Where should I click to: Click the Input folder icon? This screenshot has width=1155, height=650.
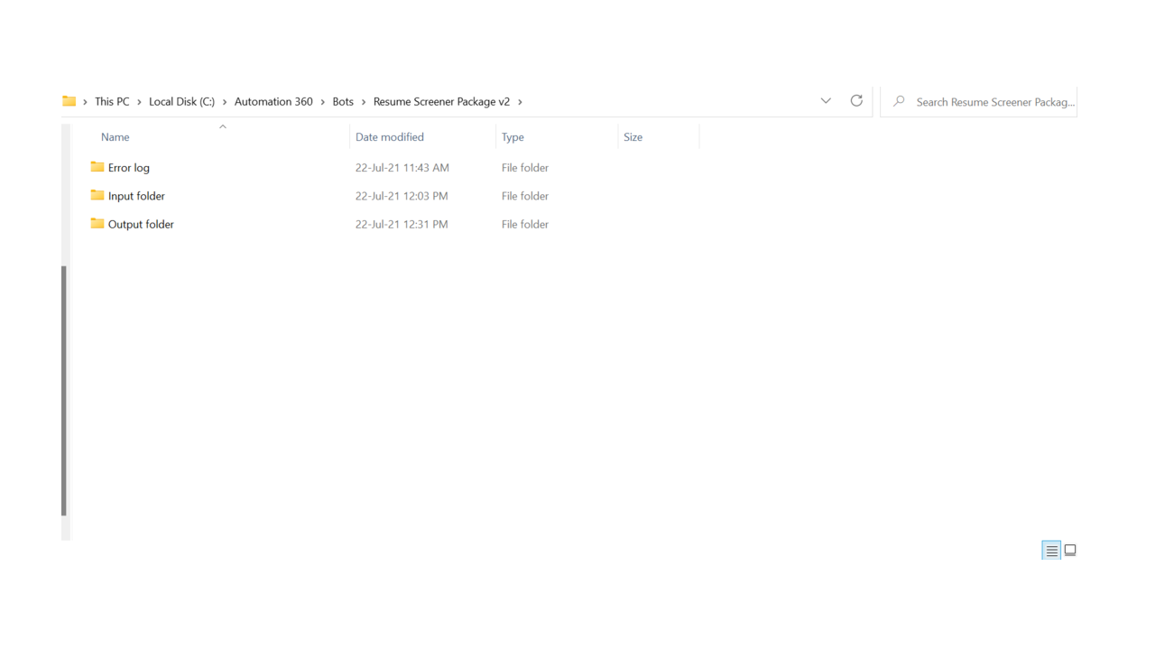[97, 195]
